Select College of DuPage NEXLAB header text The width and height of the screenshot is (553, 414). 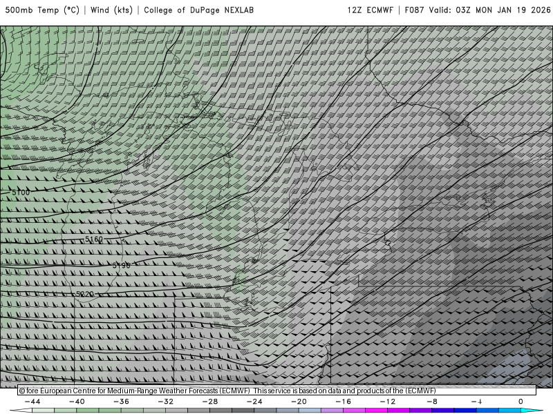point(198,10)
